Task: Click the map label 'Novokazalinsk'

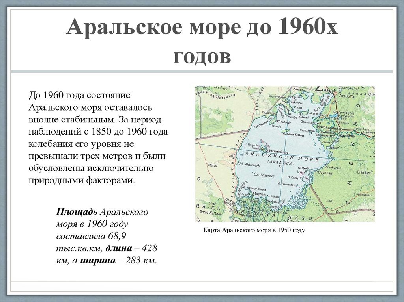Action: point(329,127)
